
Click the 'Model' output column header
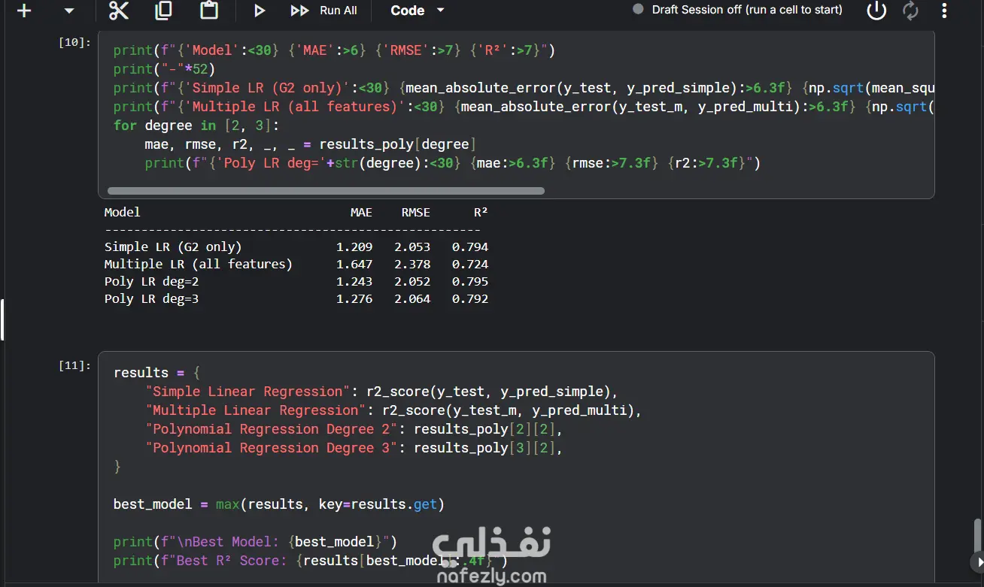point(122,213)
